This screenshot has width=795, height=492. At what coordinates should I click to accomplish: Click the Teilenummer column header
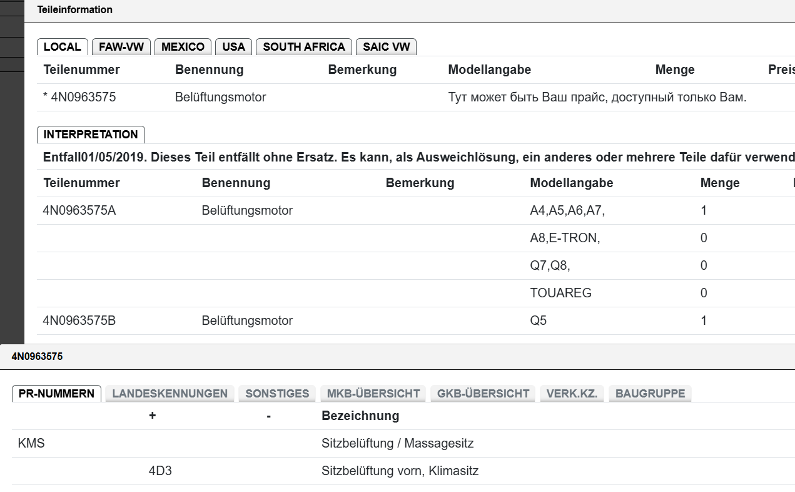coord(81,69)
